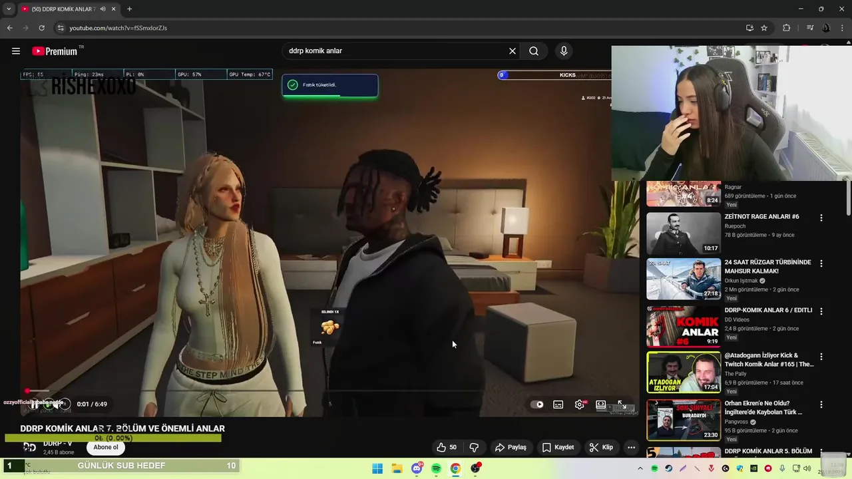The image size is (852, 479).
Task: Open Spotify from taskbar
Action: coord(436,468)
